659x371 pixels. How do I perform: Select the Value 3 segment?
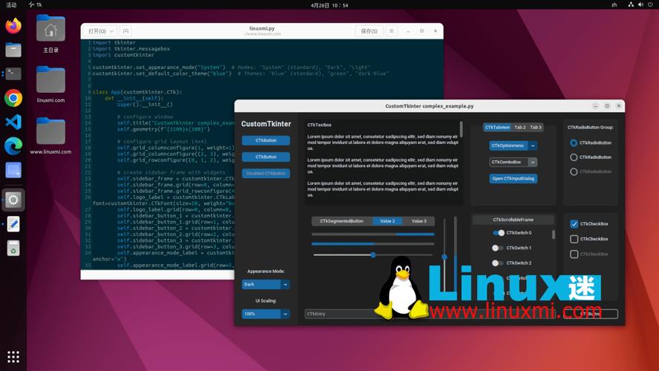coord(419,221)
